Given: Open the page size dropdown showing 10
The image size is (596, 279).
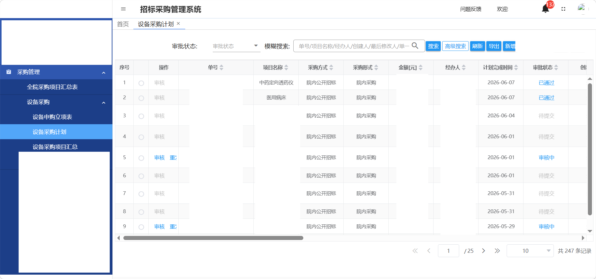Looking at the screenshot, I should click(530, 251).
